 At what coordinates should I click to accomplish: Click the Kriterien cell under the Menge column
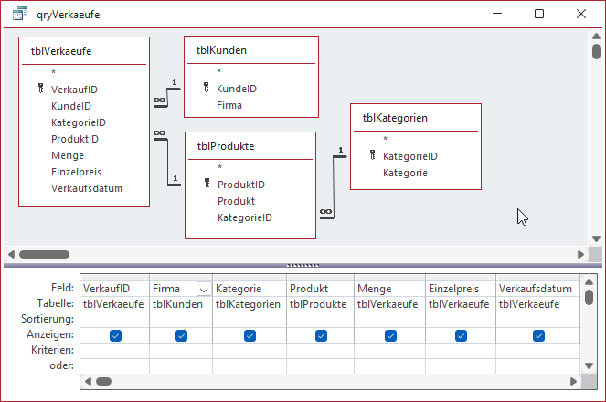pos(389,350)
